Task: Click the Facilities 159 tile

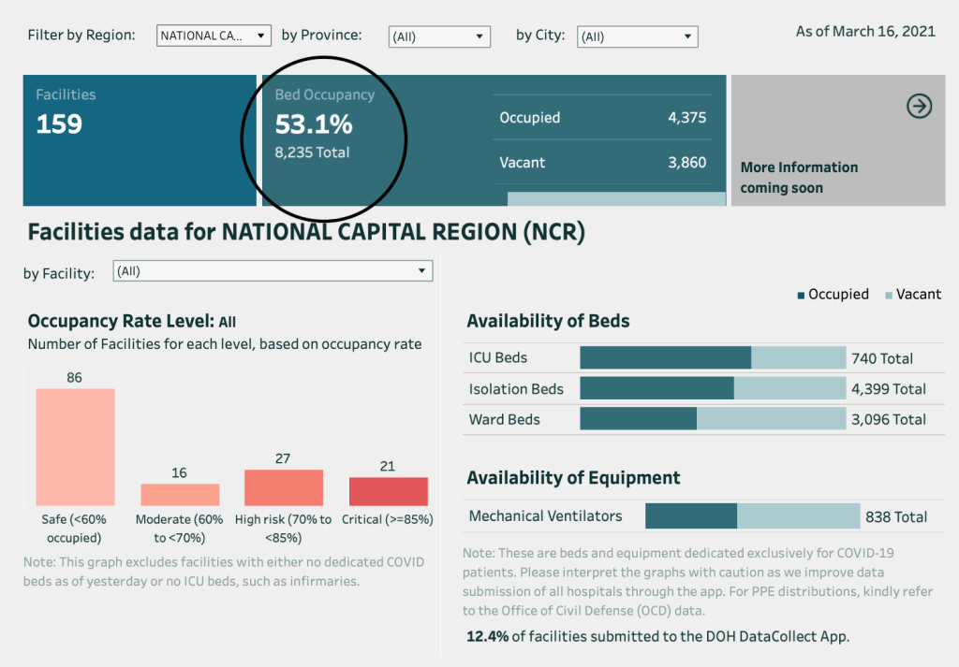Action: click(139, 140)
